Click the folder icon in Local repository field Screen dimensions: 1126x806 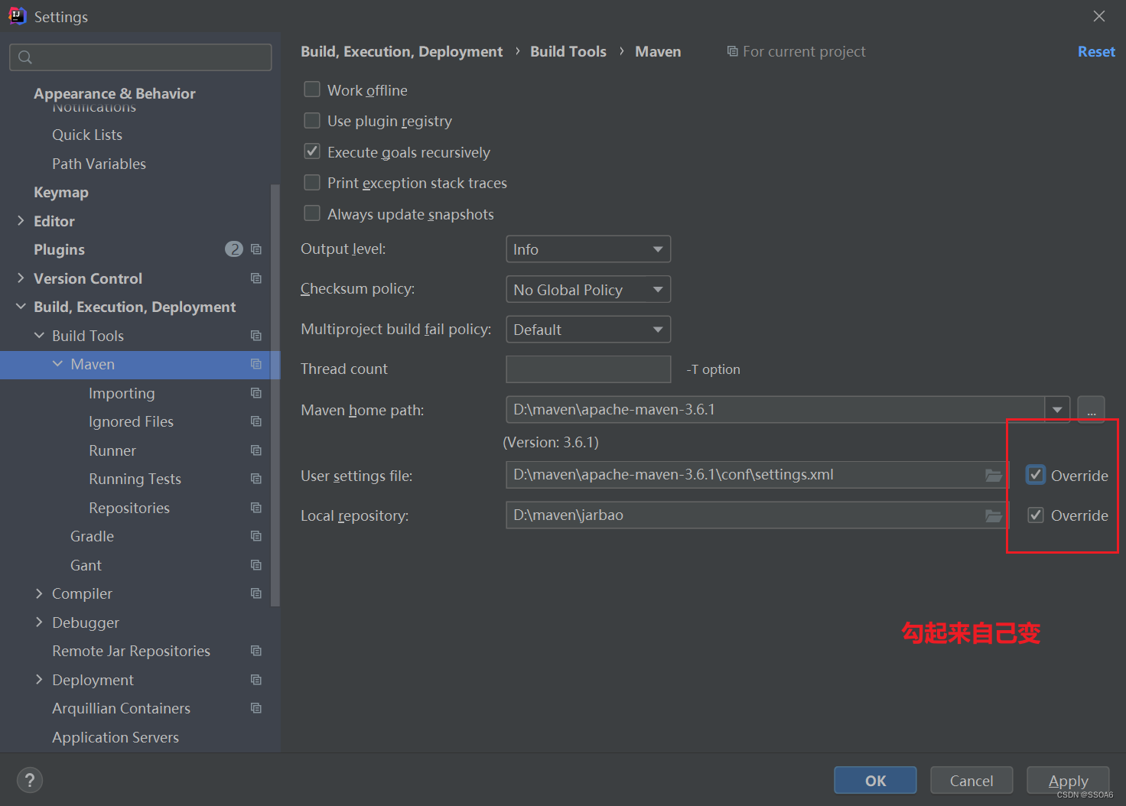coord(993,515)
